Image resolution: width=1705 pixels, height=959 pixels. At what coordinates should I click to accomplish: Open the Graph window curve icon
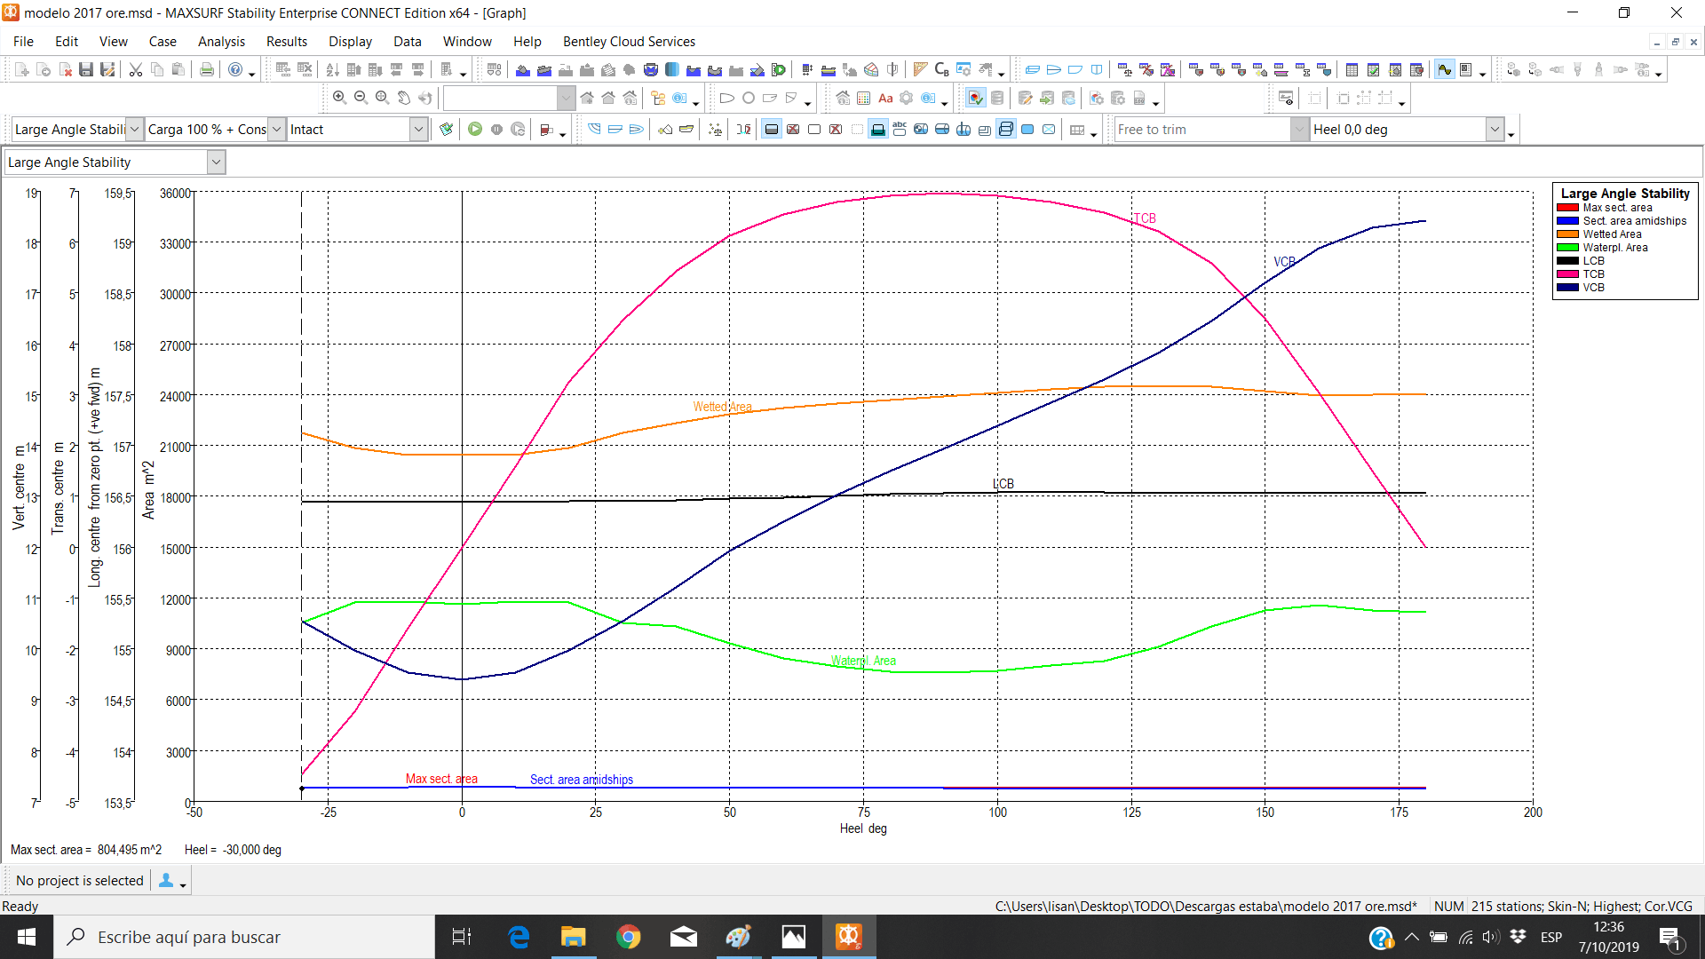[1445, 69]
